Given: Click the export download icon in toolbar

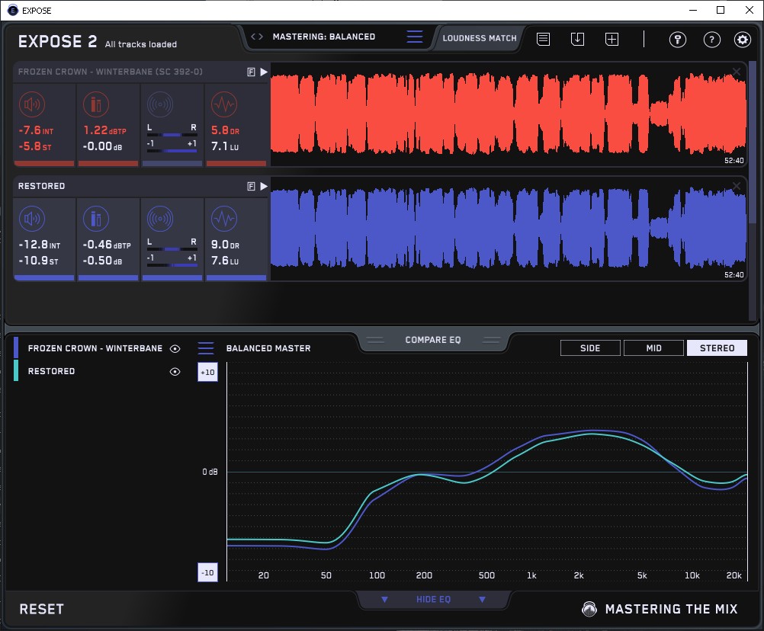Looking at the screenshot, I should click(577, 39).
